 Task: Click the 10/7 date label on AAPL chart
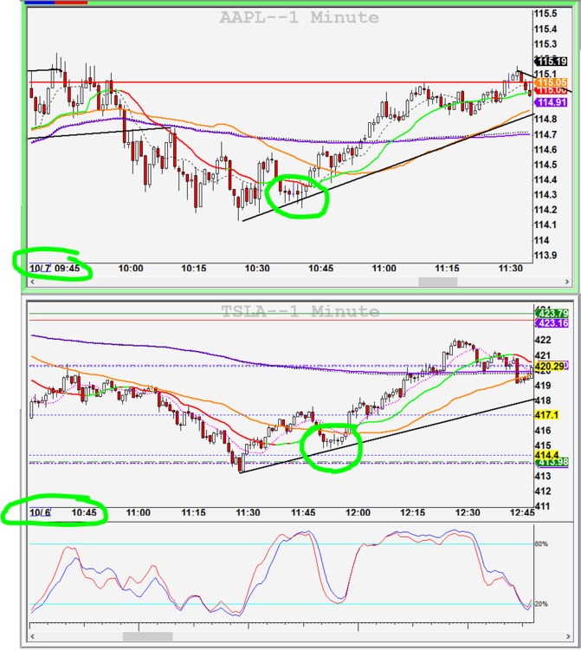40,268
